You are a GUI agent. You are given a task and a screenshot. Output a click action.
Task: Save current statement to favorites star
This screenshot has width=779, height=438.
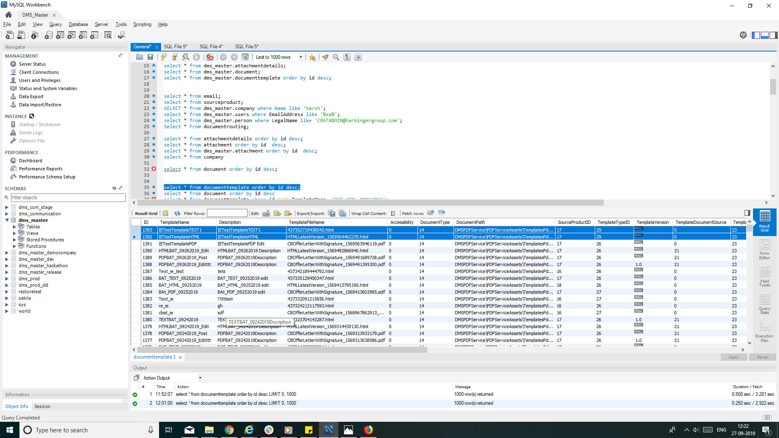pos(312,57)
